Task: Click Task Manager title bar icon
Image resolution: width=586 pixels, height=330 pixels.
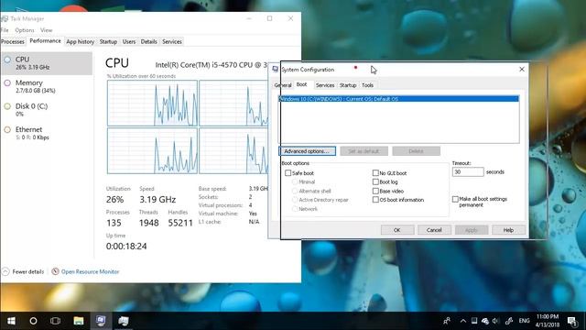Action: [5, 18]
